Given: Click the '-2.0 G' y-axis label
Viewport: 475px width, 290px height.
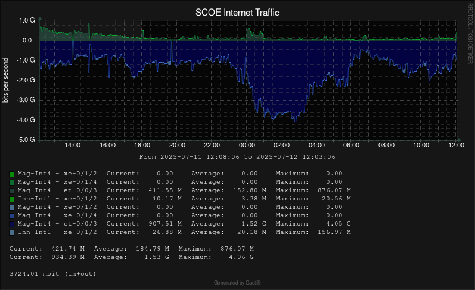Looking at the screenshot, I should click(x=26, y=80).
